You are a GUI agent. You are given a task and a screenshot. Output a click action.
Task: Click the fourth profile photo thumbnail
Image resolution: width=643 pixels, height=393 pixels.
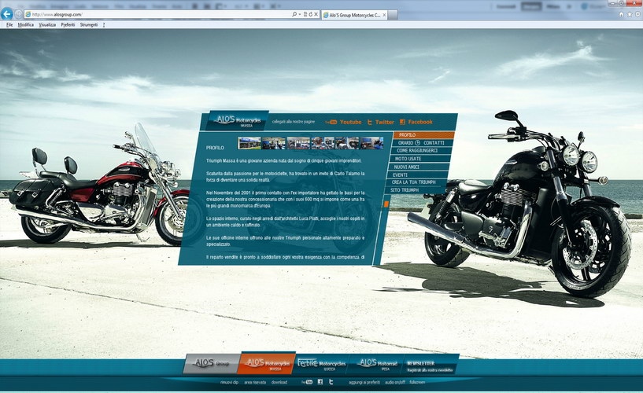pyautogui.click(x=323, y=143)
